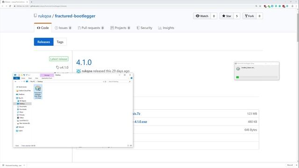Click the browser reload icon
299x168 pixels.
point(10,6)
